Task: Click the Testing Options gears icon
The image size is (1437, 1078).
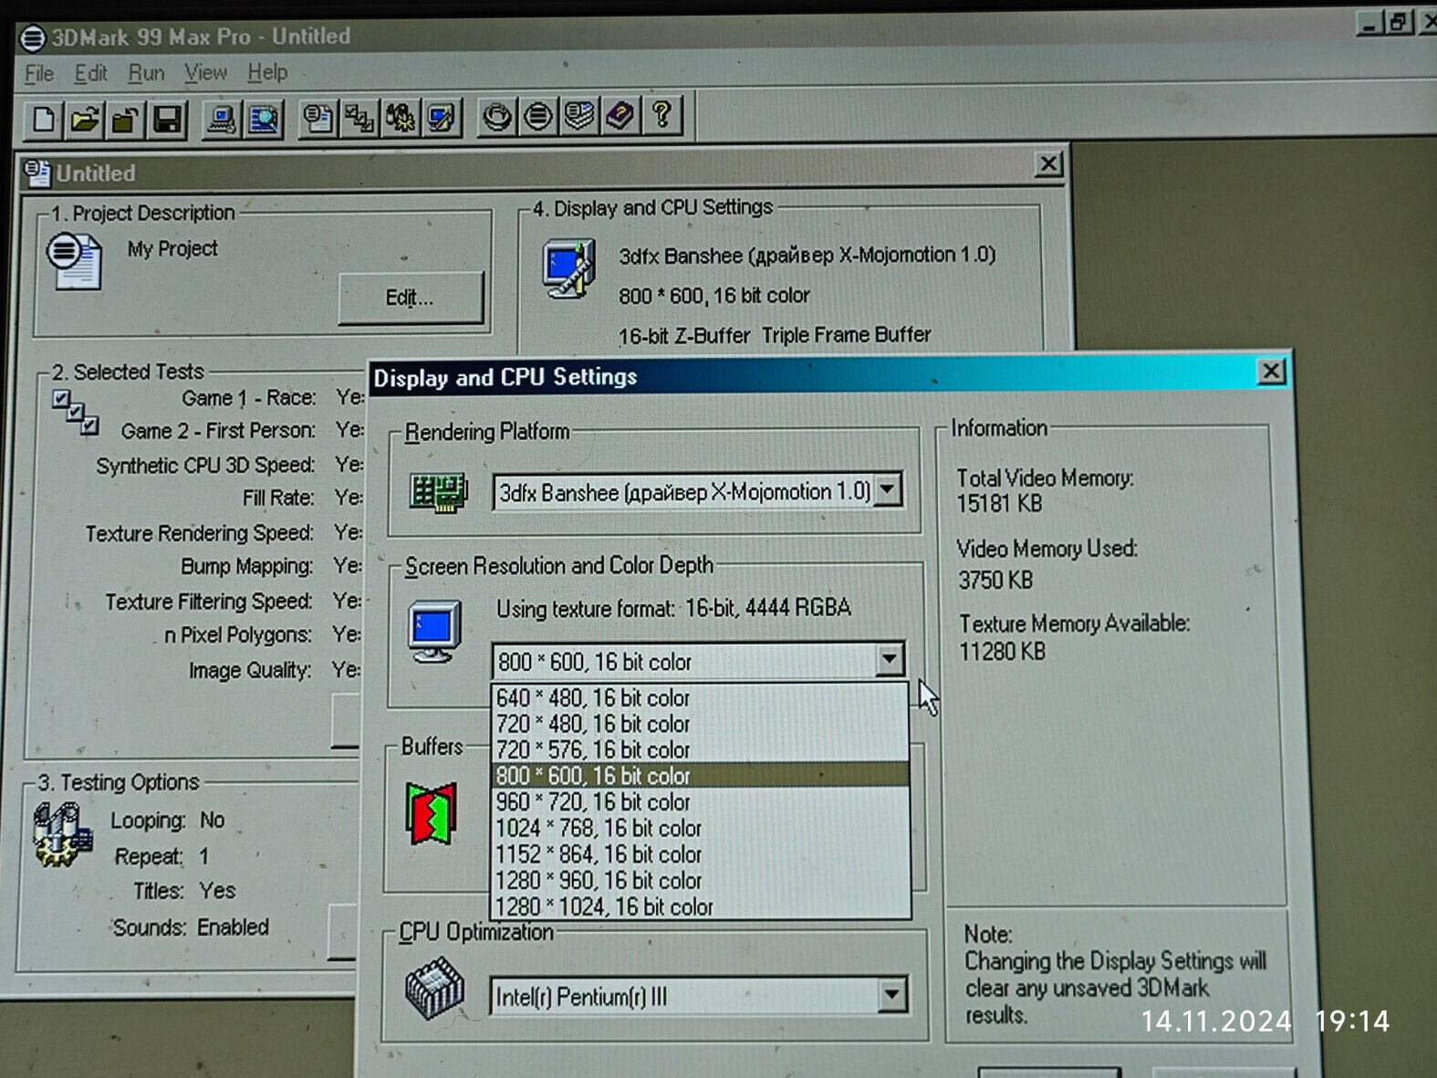Action: 63,833
